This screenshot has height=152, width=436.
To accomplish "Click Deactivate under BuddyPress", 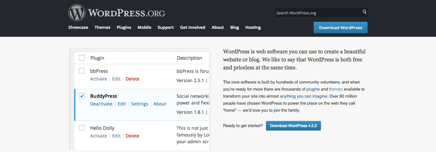I will coord(101,104).
